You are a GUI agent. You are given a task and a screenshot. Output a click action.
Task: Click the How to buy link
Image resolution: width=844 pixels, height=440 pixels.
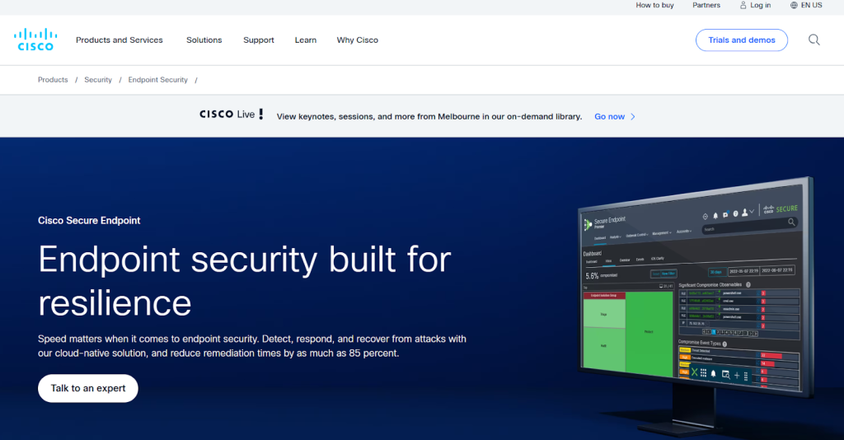click(x=654, y=6)
